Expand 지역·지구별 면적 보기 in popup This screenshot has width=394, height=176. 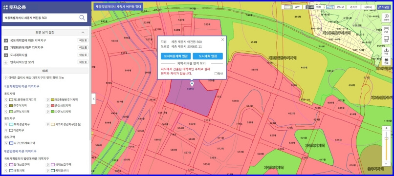[192, 63]
